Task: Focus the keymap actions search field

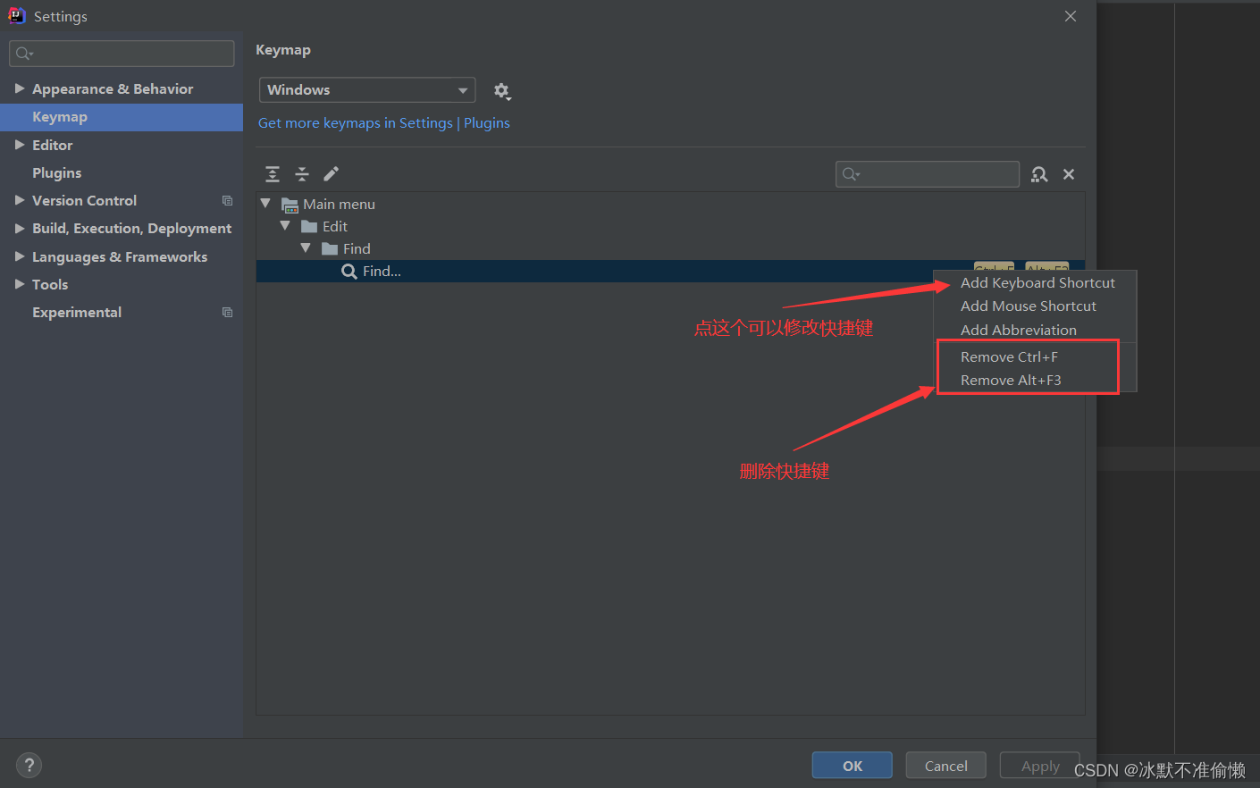Action: (928, 174)
